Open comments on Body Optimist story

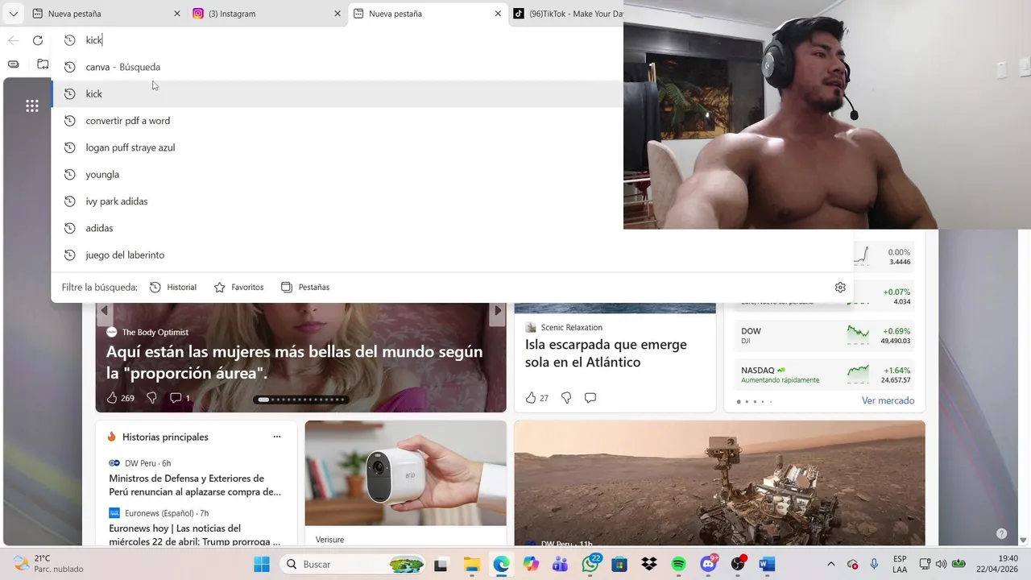pyautogui.click(x=180, y=398)
